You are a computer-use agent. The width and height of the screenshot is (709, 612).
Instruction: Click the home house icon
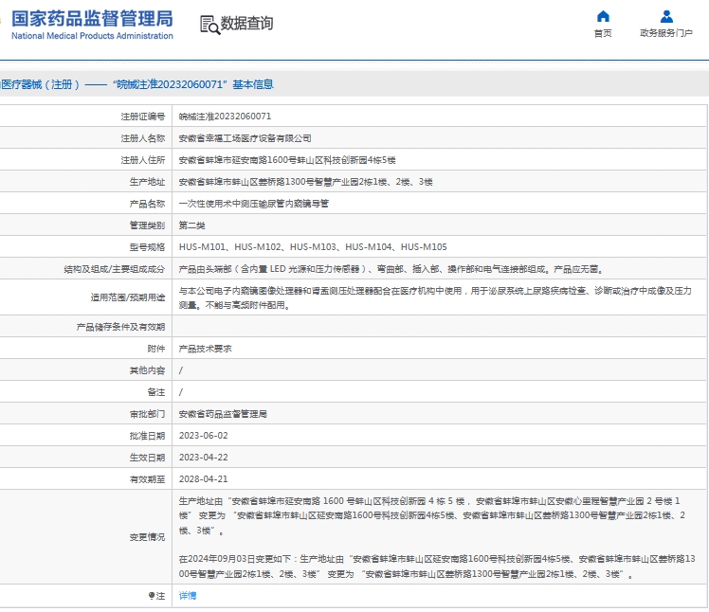[603, 17]
